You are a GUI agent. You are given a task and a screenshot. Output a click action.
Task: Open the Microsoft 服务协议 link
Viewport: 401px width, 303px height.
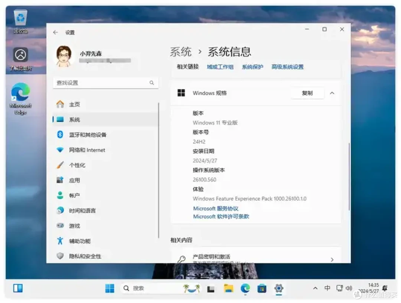click(x=216, y=208)
